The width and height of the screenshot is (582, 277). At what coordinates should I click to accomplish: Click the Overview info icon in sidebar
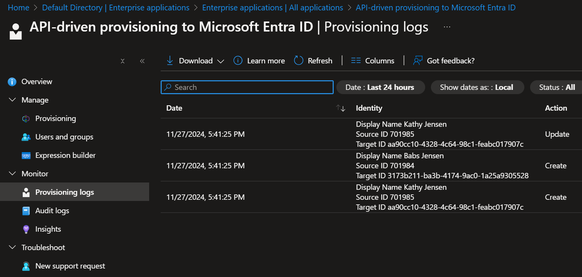pyautogui.click(x=12, y=82)
